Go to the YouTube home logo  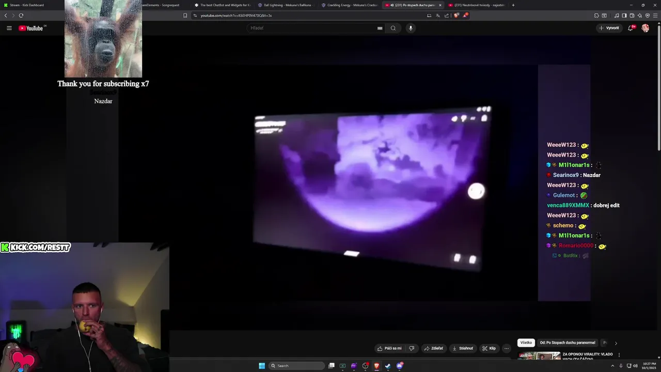click(31, 28)
